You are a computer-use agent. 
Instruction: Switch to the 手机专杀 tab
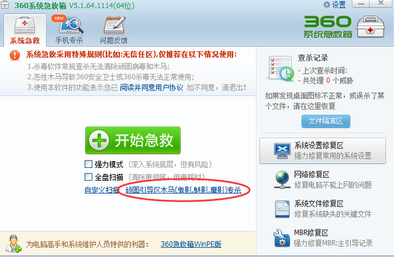coord(69,30)
